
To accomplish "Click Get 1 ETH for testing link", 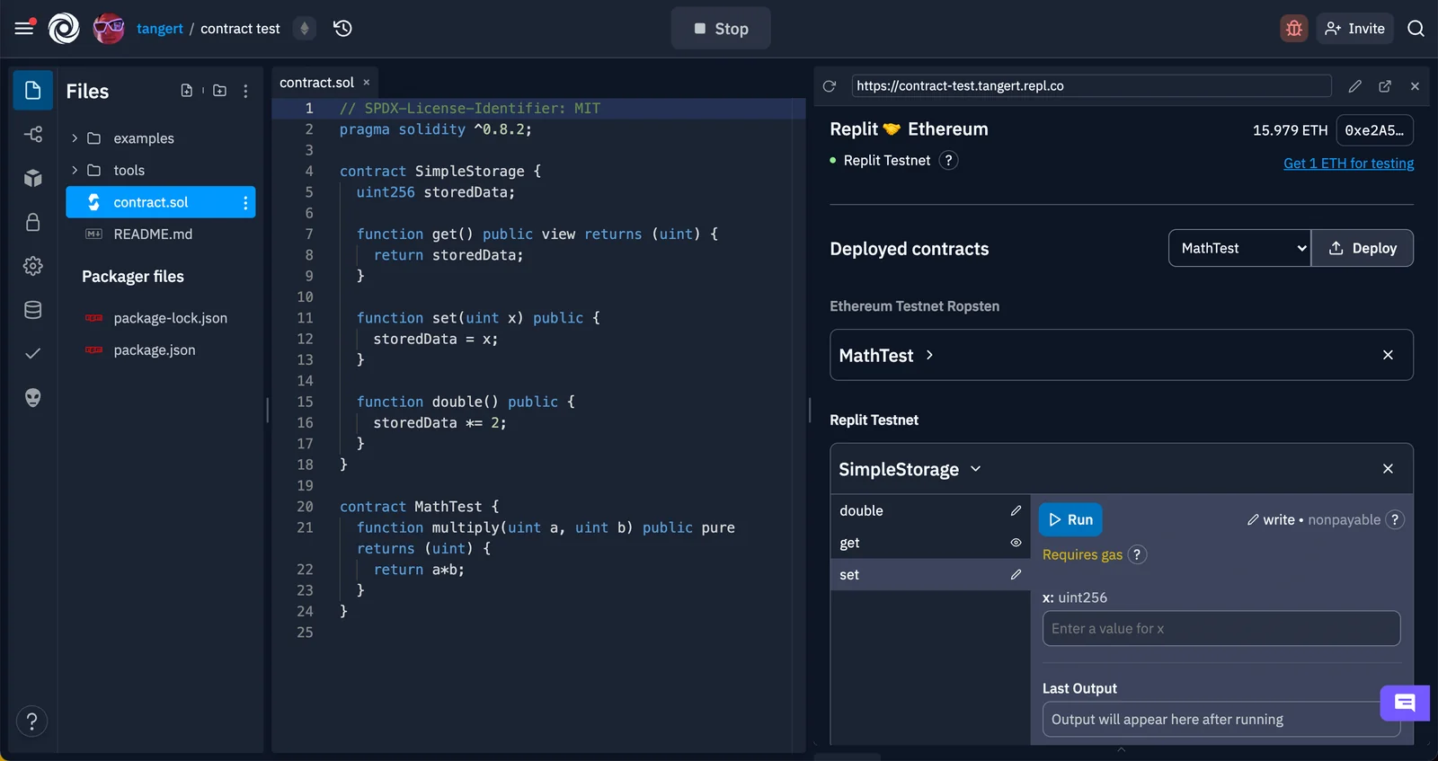I will click(x=1348, y=164).
